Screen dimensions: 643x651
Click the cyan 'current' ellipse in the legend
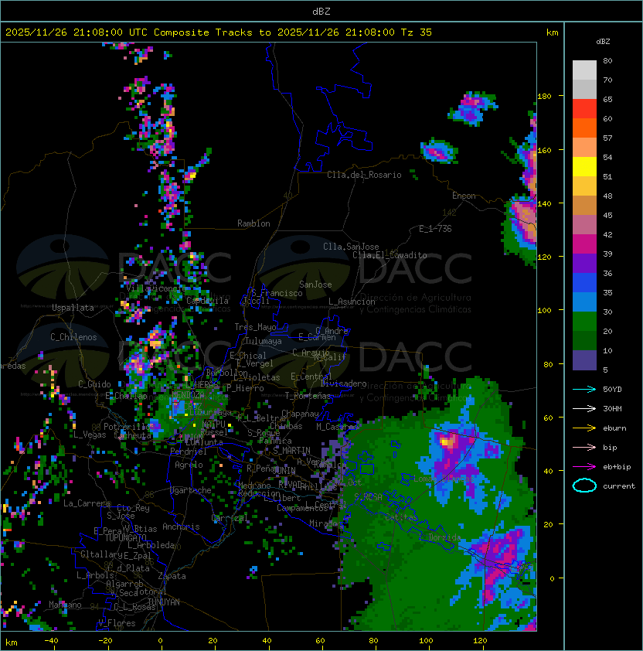pos(584,486)
